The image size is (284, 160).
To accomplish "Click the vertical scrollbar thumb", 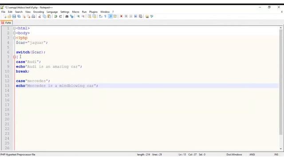I will 281,82.
